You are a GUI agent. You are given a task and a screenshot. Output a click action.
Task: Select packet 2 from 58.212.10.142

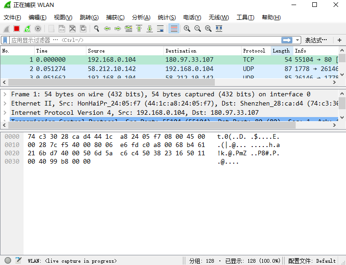(x=169, y=69)
